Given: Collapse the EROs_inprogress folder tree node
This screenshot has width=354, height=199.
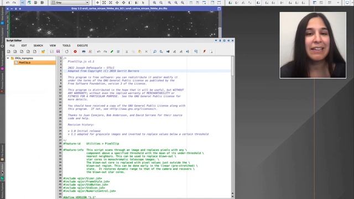Looking at the screenshot, I should 8,58.
